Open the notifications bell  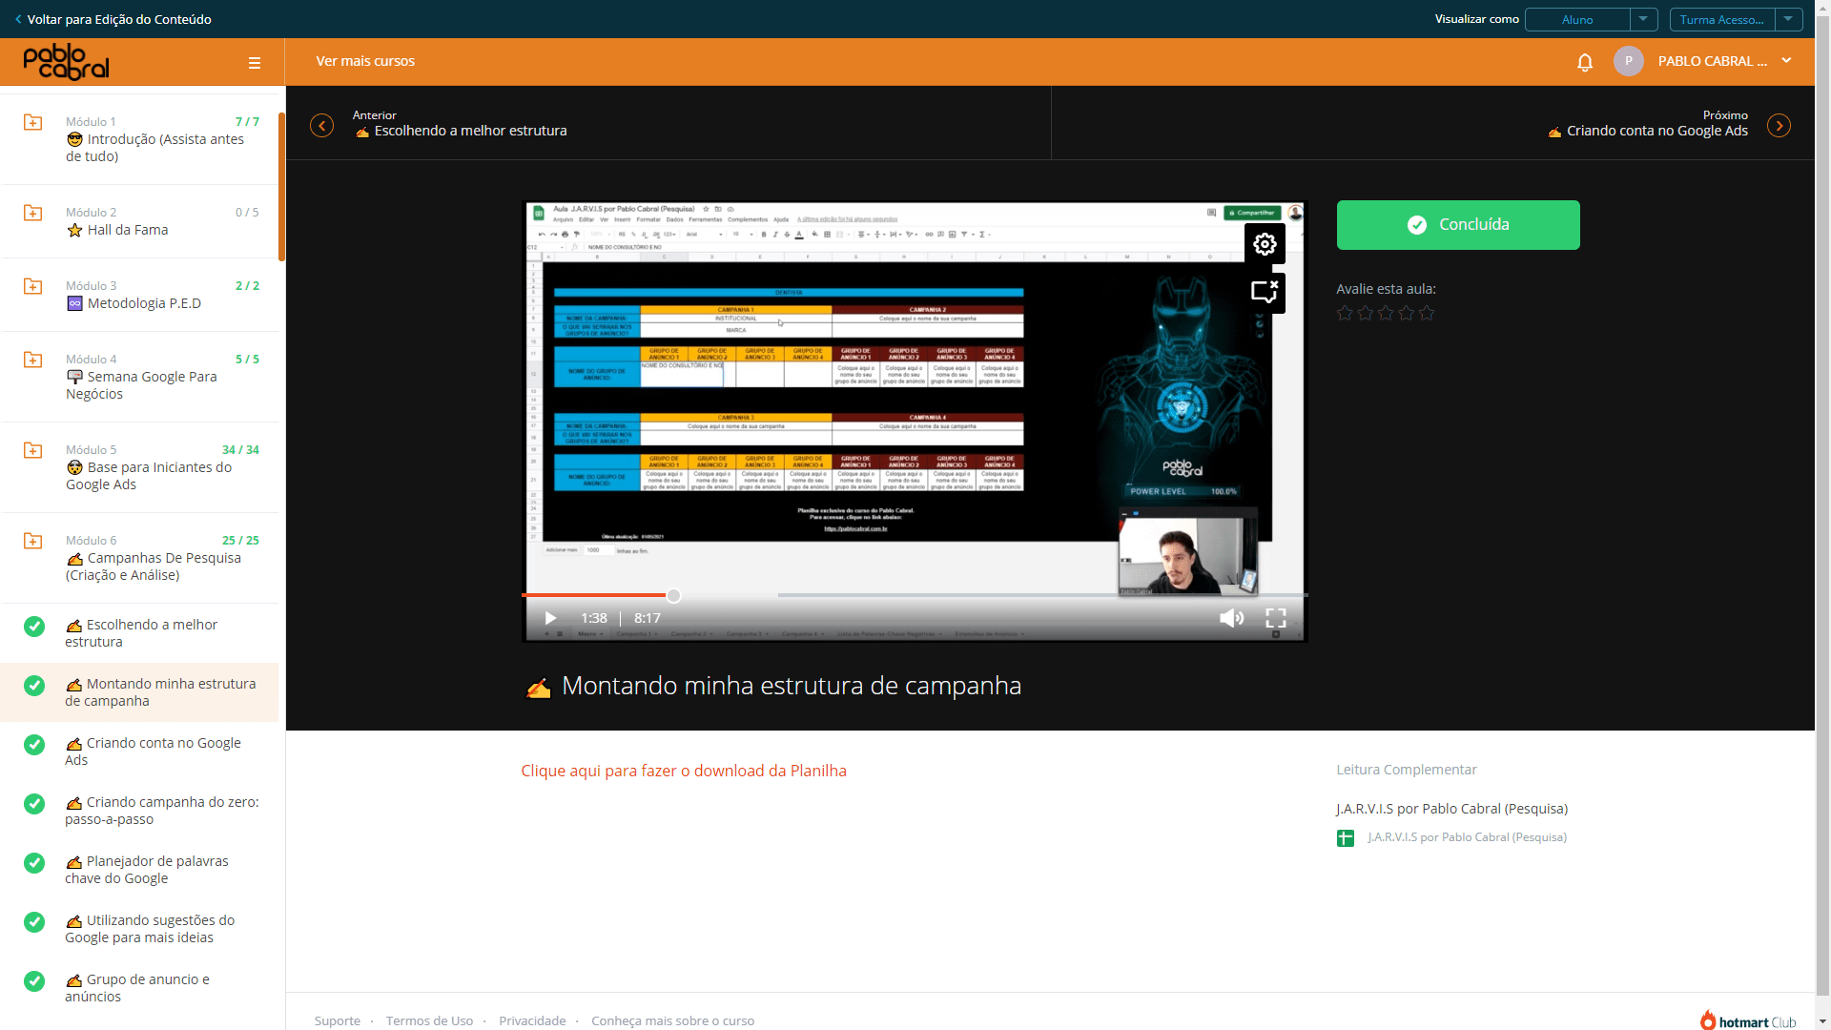1585,62
